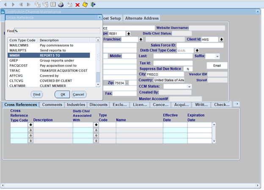Switch to the Comments tab
The height and width of the screenshot is (190, 264).
tap(52, 105)
